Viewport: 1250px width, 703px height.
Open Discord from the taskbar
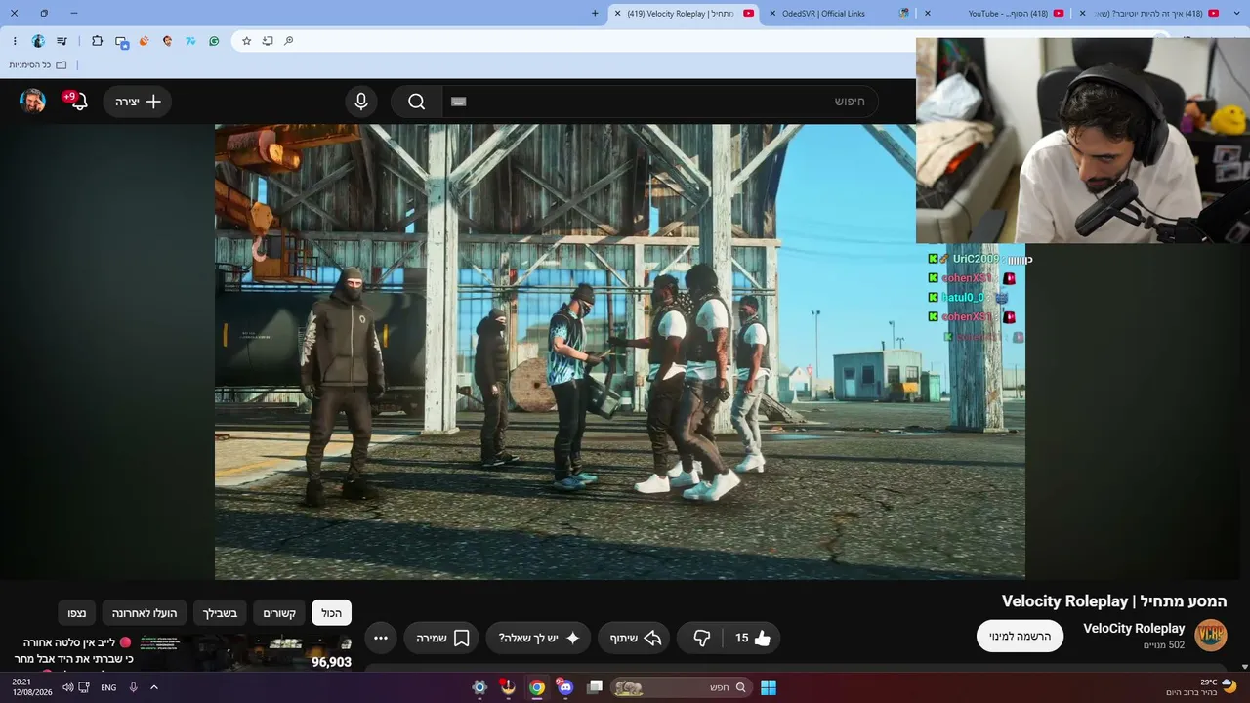coord(565,687)
